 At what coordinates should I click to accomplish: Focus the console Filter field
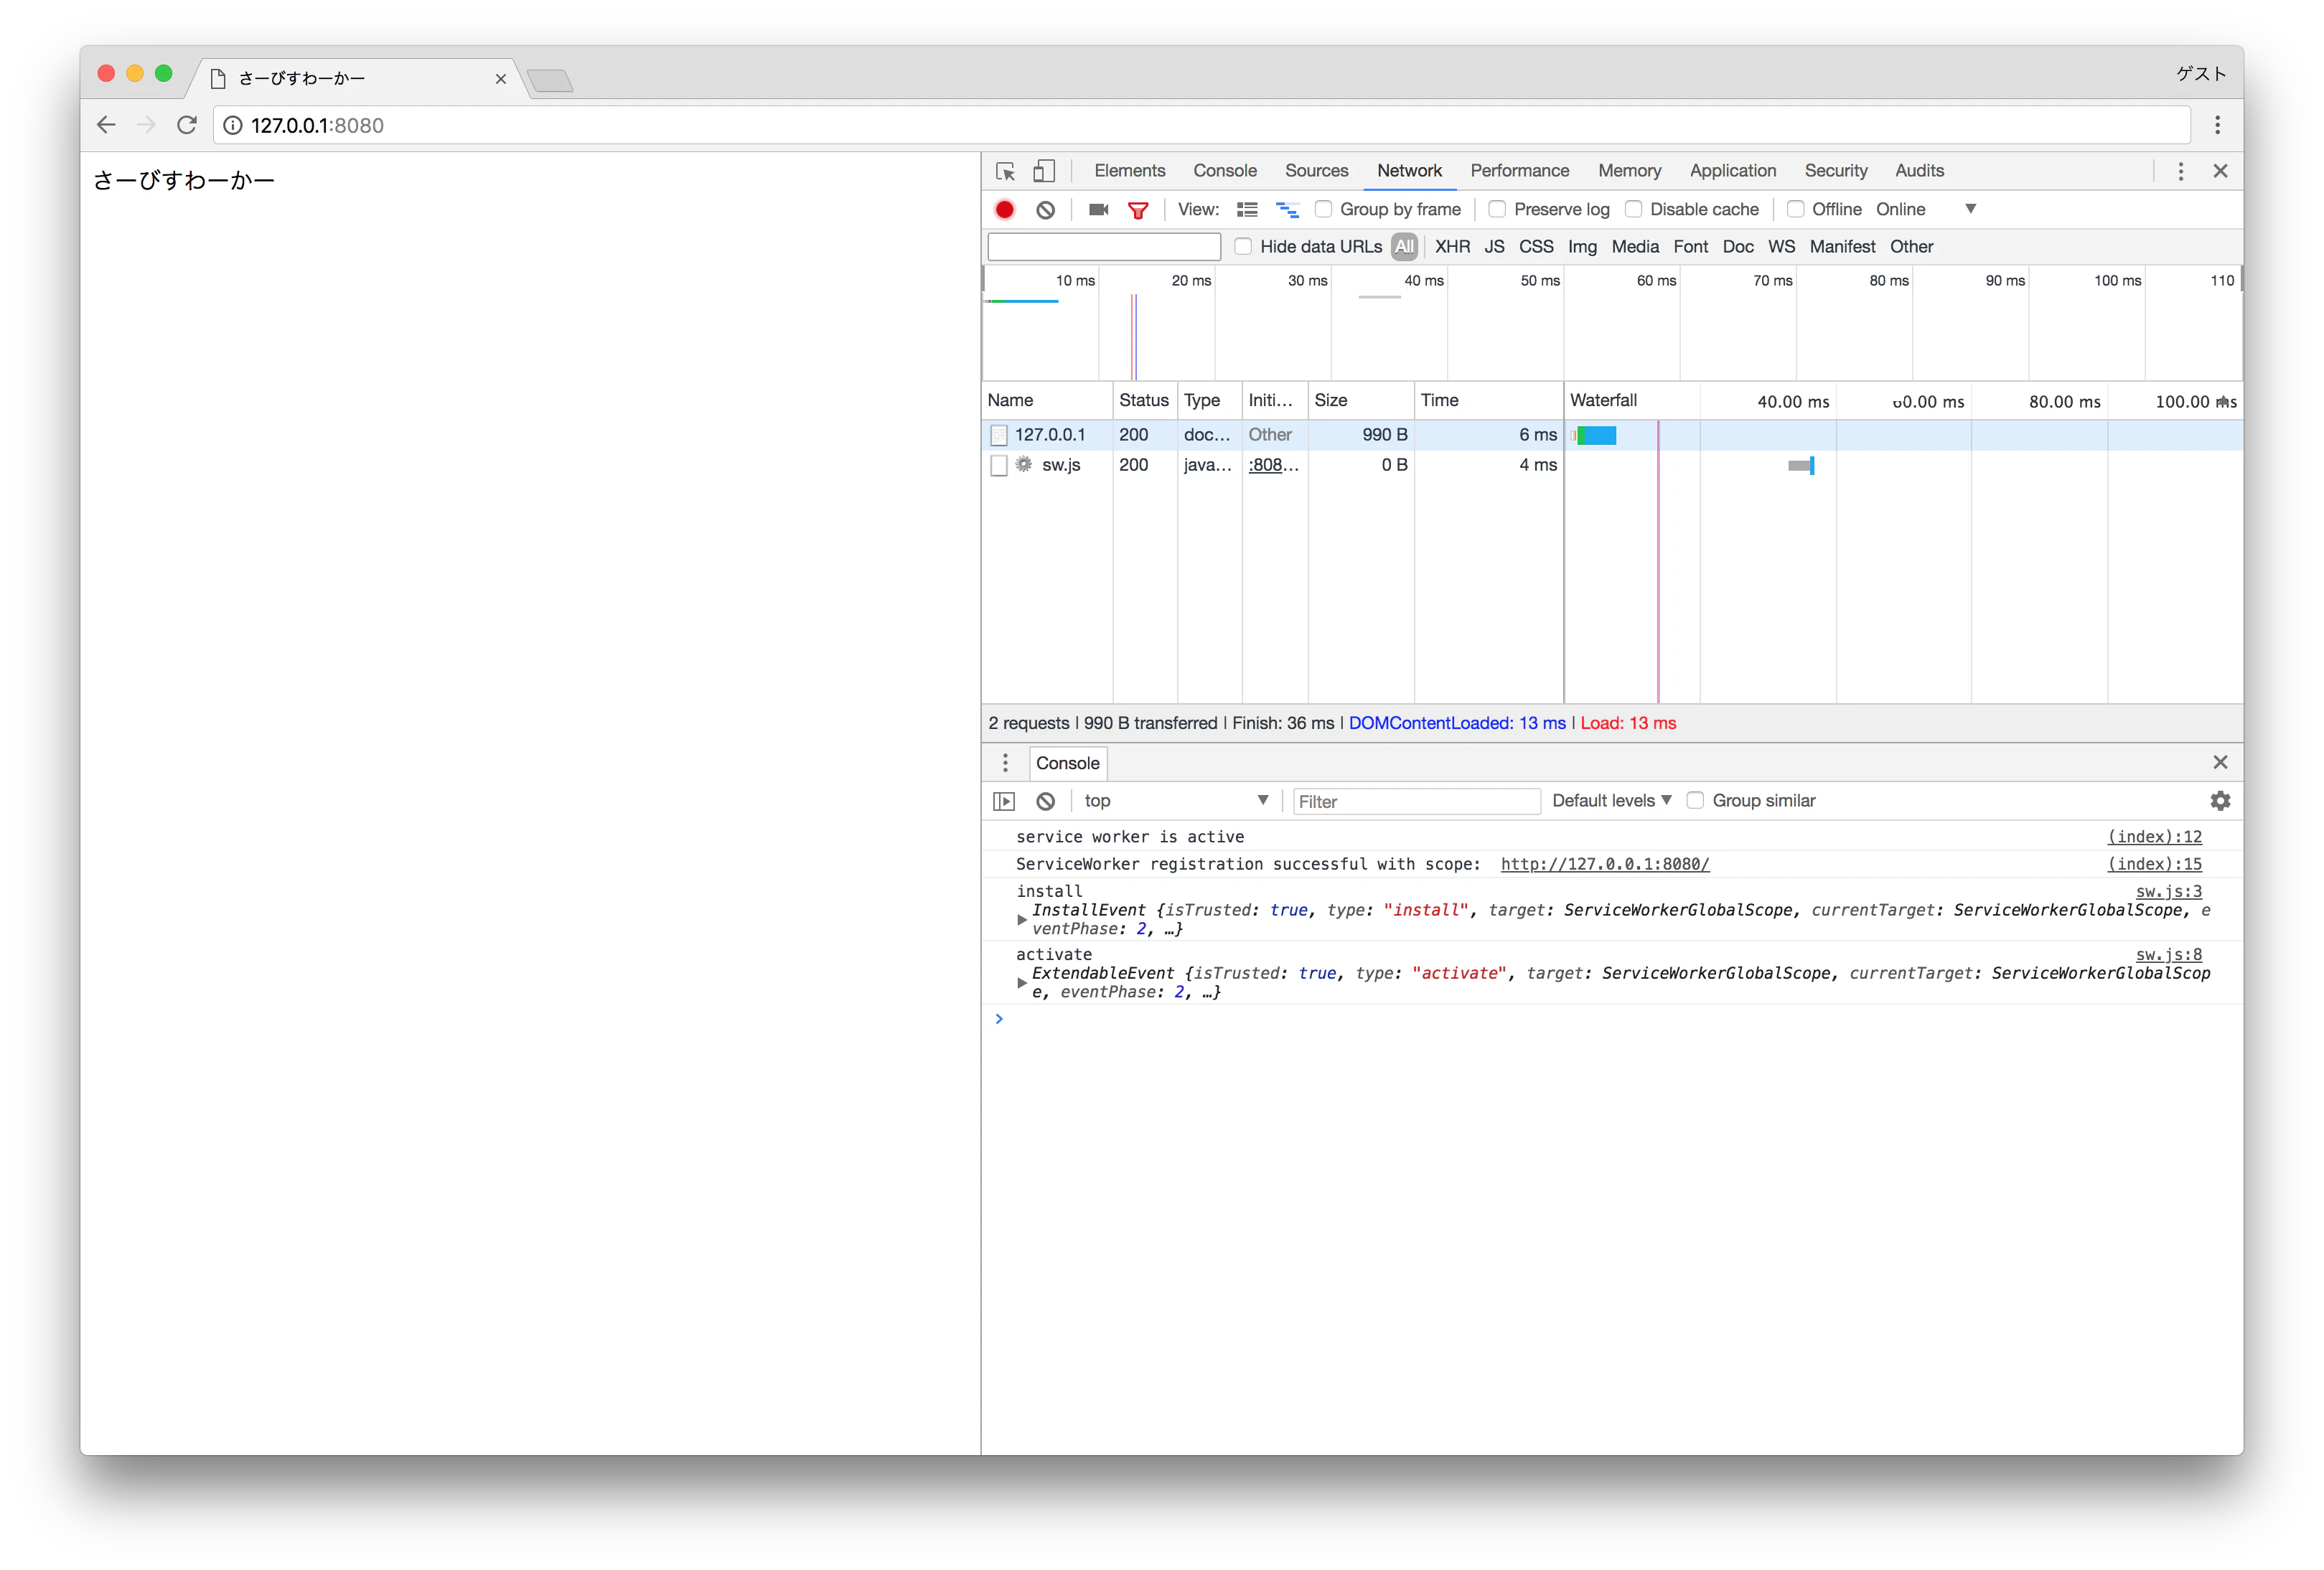tap(1415, 801)
